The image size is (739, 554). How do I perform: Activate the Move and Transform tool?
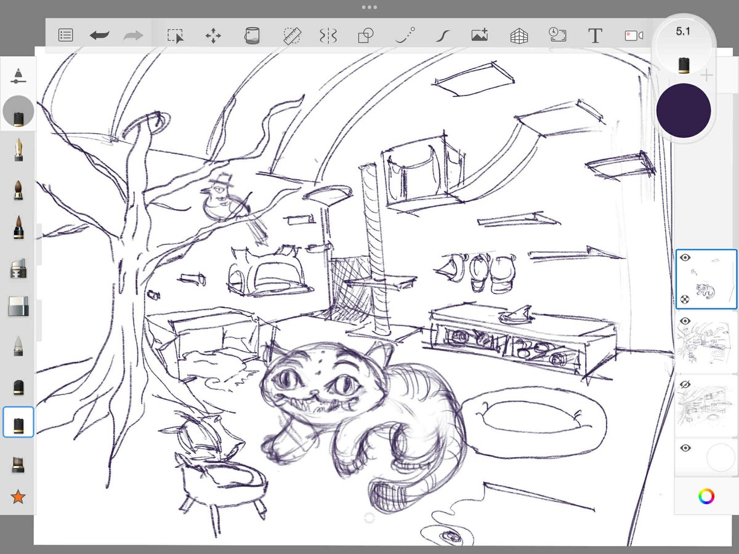[212, 36]
